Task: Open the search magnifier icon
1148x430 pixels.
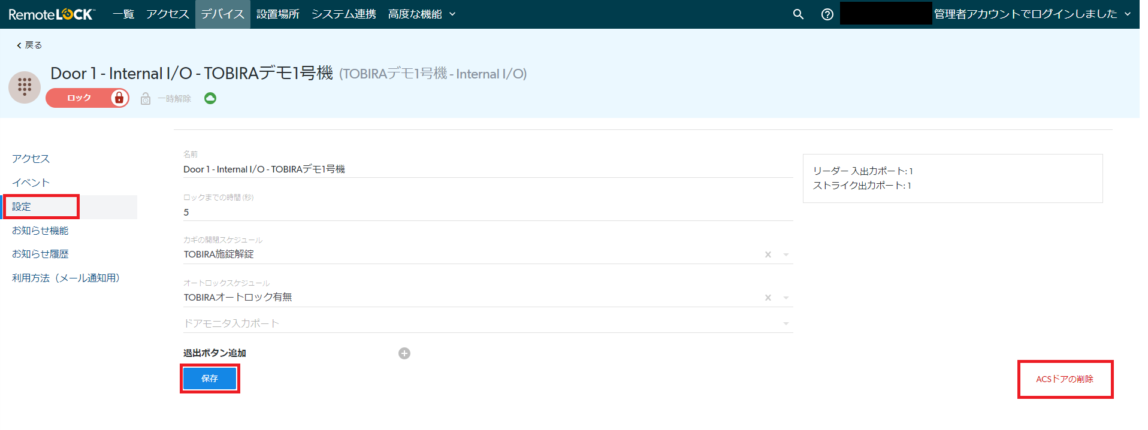Action: click(798, 14)
